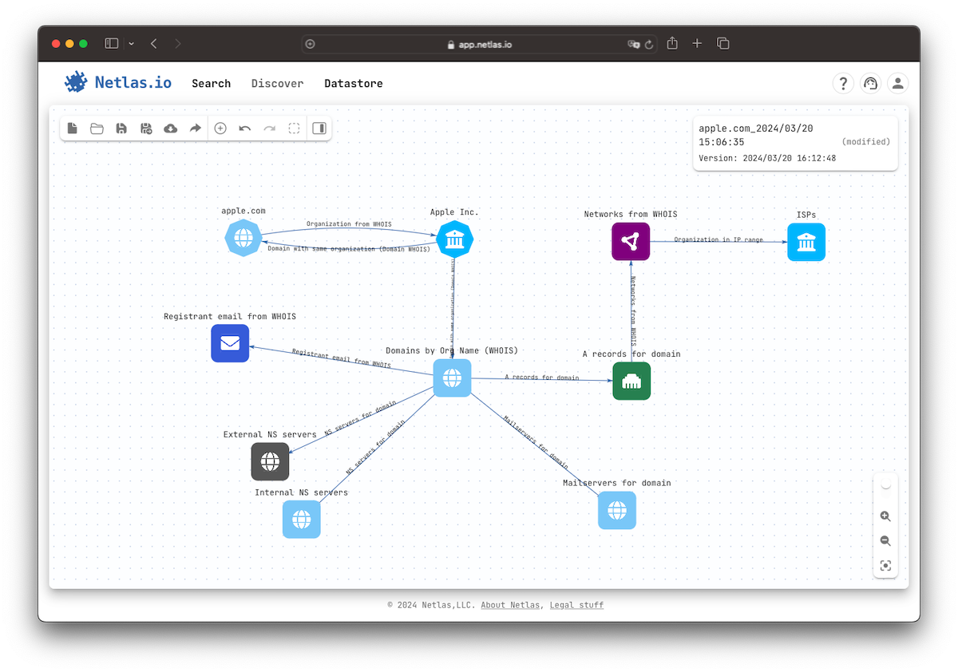The height and width of the screenshot is (672, 958).
Task: Open the user account profile icon
Action: coord(898,83)
